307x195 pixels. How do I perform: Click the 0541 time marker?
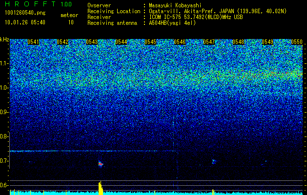[x=33, y=42]
